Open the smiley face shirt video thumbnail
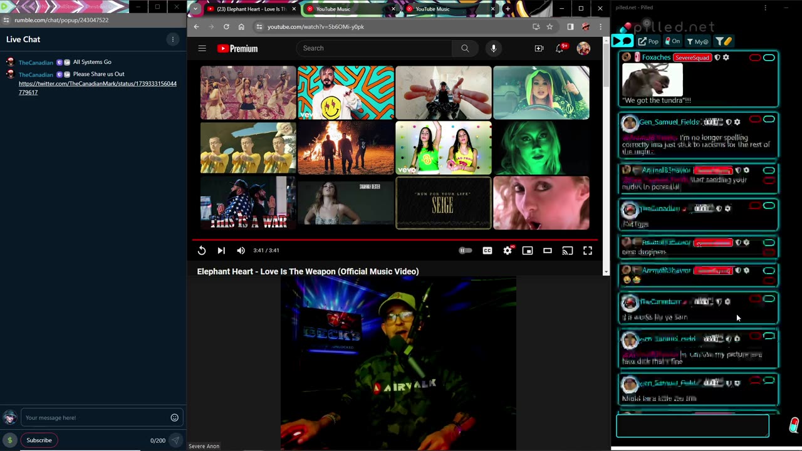The height and width of the screenshot is (451, 802). click(346, 93)
